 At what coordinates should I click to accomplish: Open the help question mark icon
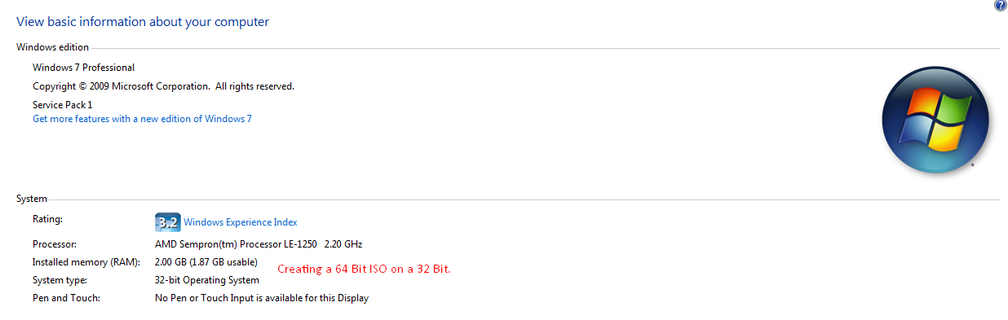point(1000,6)
